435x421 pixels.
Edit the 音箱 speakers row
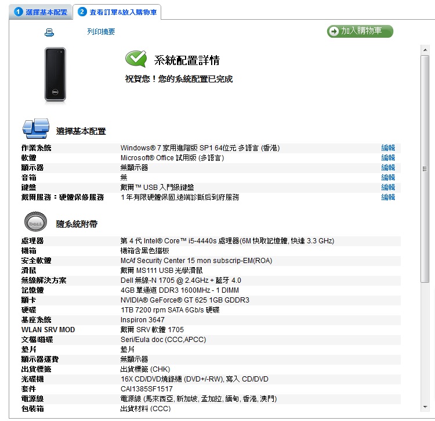pyautogui.click(x=388, y=178)
